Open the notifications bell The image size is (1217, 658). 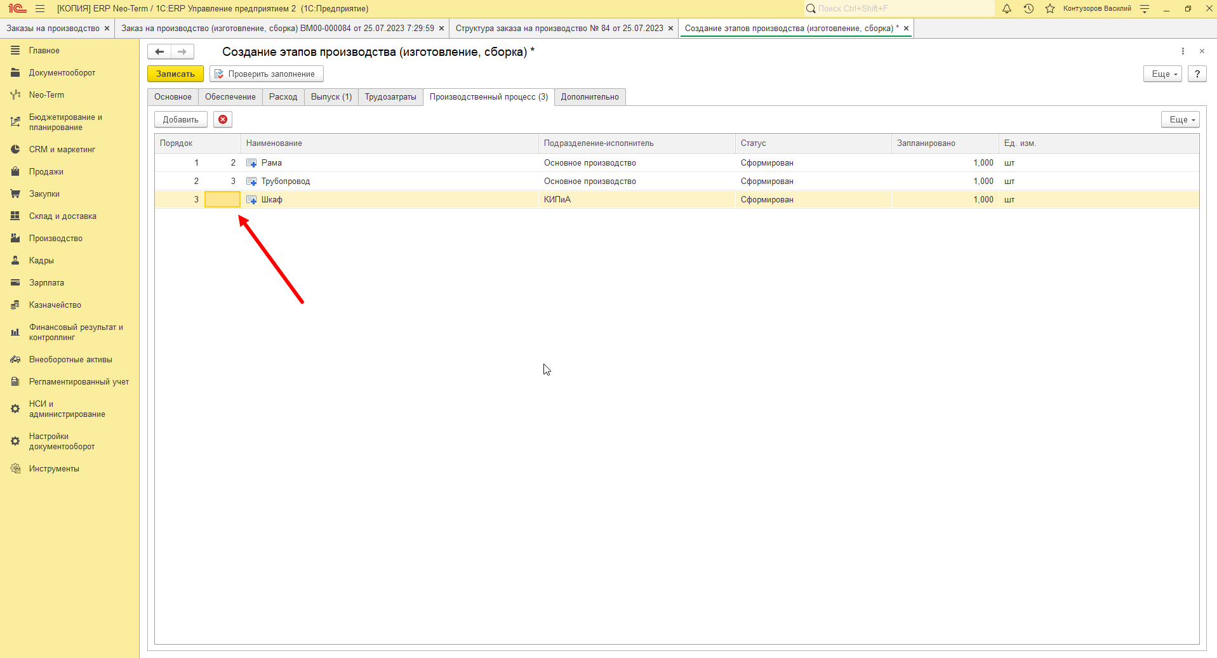coord(1007,9)
